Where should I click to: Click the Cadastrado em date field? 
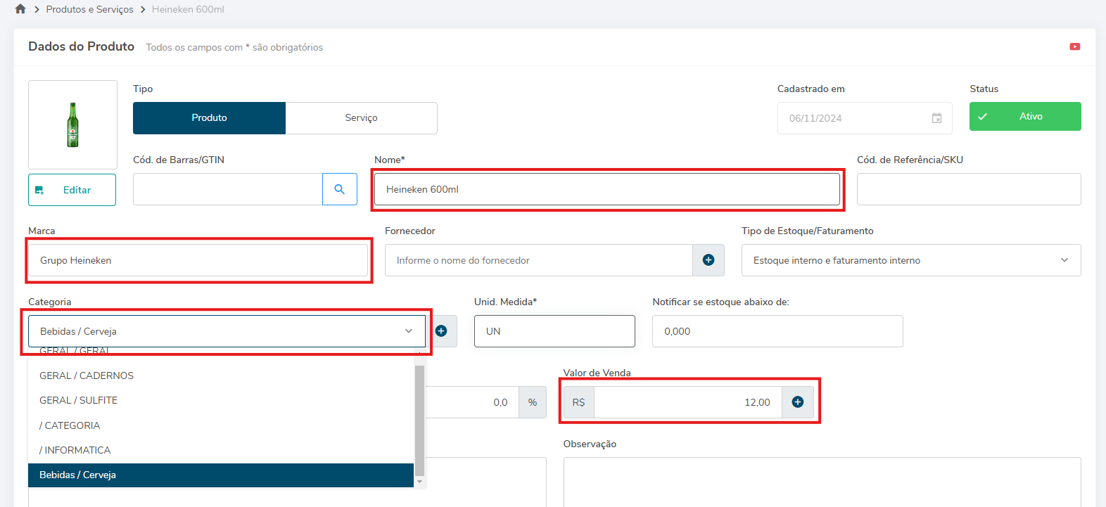[865, 118]
